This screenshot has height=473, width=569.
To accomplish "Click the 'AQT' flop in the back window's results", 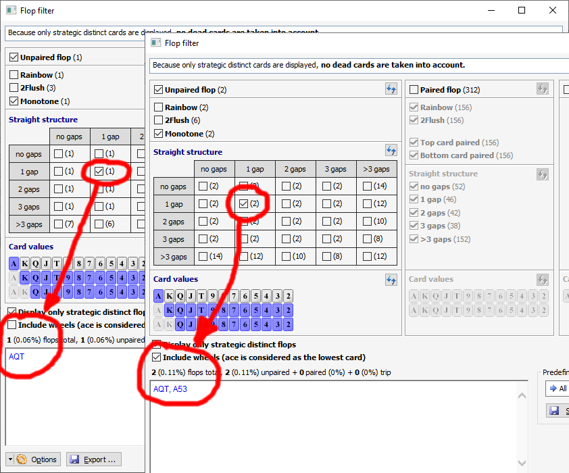I will 16,357.
